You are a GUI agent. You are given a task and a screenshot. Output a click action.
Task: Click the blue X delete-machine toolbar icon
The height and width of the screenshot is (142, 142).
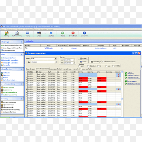tap(51, 33)
